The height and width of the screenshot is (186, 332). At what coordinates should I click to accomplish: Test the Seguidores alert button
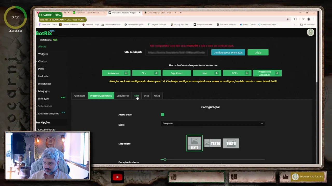point(177,73)
